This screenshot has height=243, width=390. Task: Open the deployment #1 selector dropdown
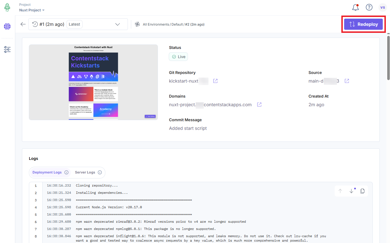[78, 24]
